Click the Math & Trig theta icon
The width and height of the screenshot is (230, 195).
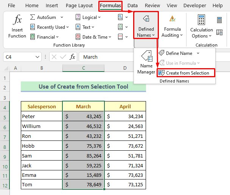tap(120, 27)
